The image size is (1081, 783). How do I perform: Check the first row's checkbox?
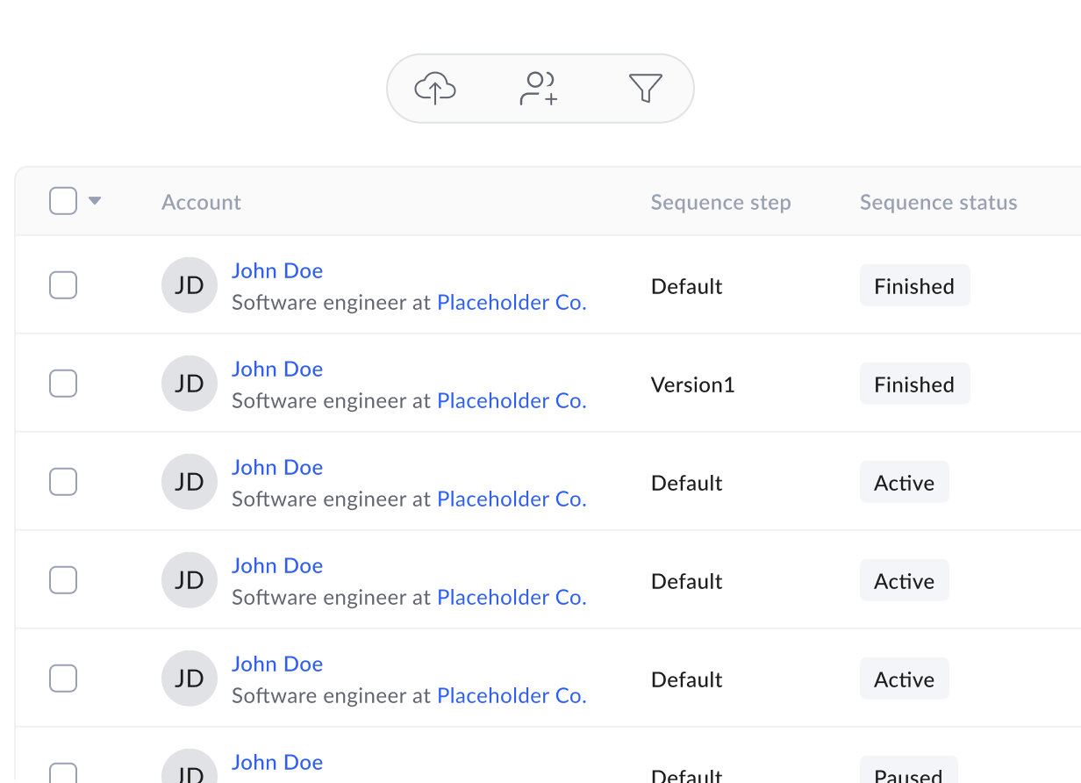[63, 285]
